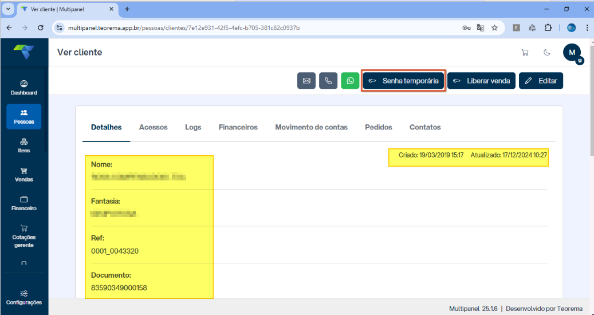Switch to the Contatos tab
This screenshot has height=315, width=594.
pos(425,127)
